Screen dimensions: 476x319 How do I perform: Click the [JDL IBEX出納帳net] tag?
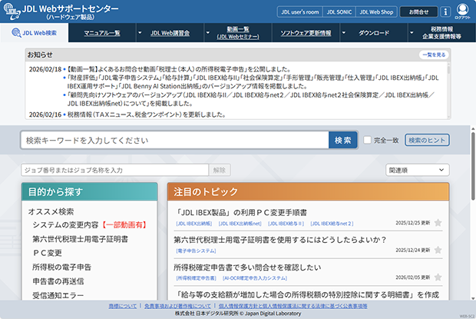240,223
